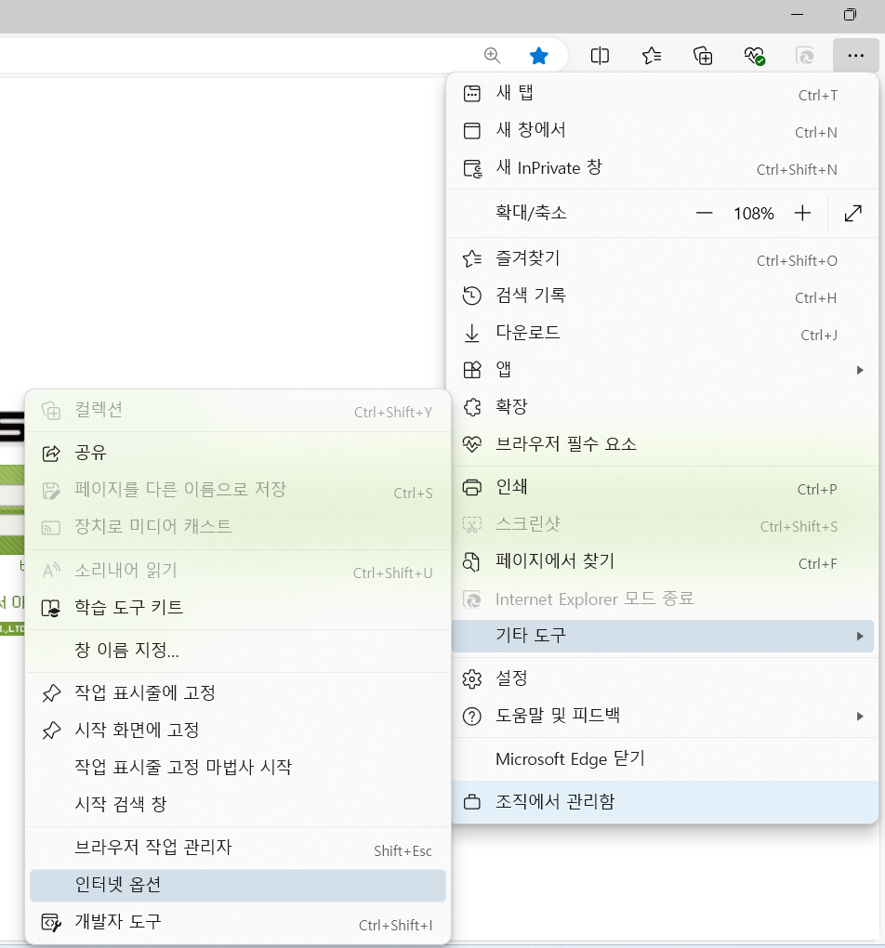885x948 pixels.
Task: Open 개발자 도구 from the submenu
Action: [x=238, y=922]
